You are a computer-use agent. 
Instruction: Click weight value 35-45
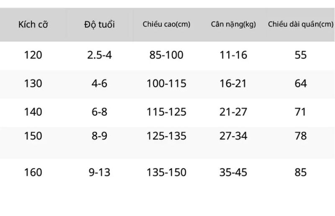pos(233,172)
